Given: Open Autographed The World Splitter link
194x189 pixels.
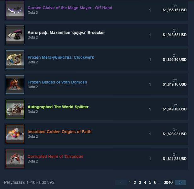Looking at the screenshot, I should (58, 107).
